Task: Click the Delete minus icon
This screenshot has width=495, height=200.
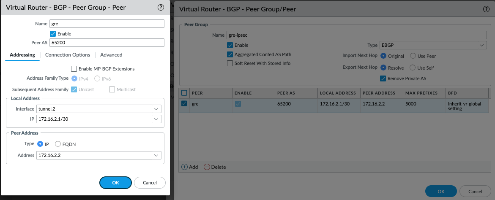Action: [207, 167]
